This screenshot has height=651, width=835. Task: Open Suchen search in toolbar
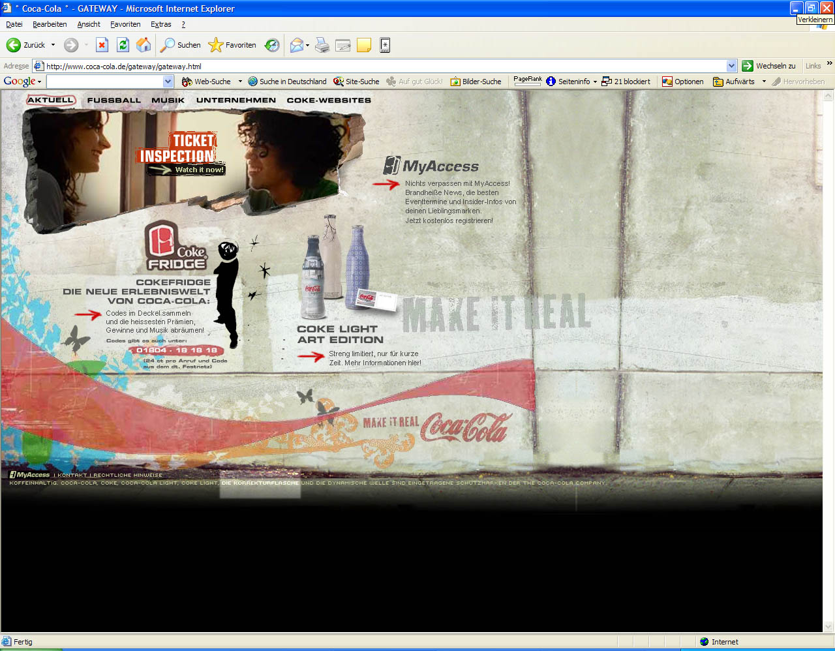point(181,45)
